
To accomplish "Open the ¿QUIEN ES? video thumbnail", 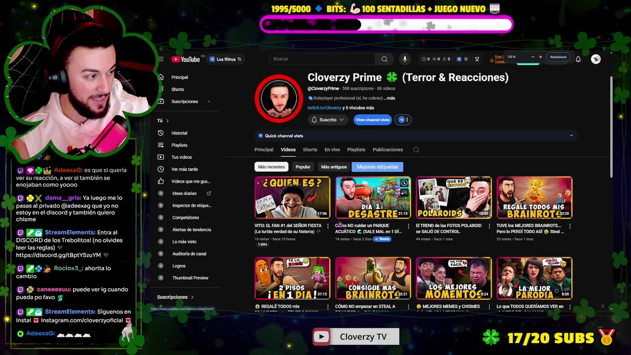I will (x=292, y=197).
